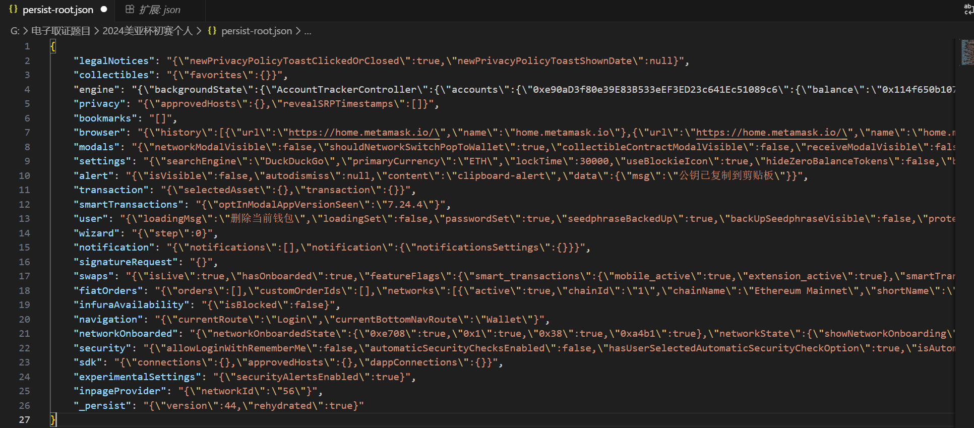Screen dimensions: 974x428
Task: Expand the 2024美亚杯初赛个人 breadcrumb folder
Action: coord(147,31)
